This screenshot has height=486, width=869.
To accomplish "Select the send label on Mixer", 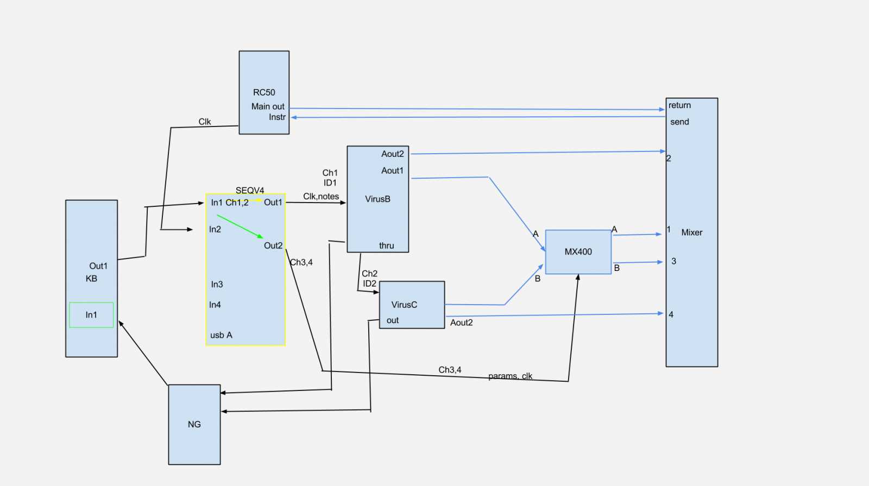I will [x=679, y=122].
